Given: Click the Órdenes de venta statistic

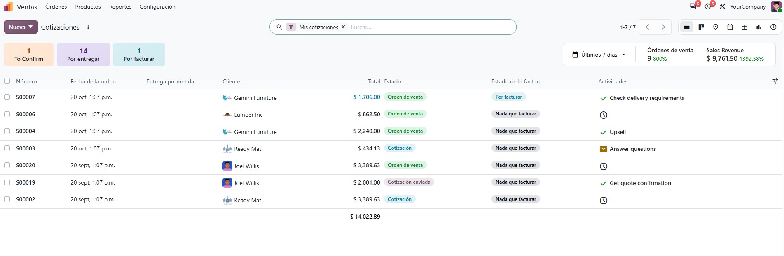Looking at the screenshot, I should 670,54.
